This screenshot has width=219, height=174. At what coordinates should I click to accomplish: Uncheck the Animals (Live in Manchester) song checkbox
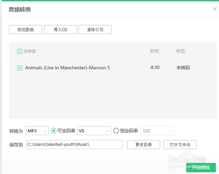(x=20, y=68)
